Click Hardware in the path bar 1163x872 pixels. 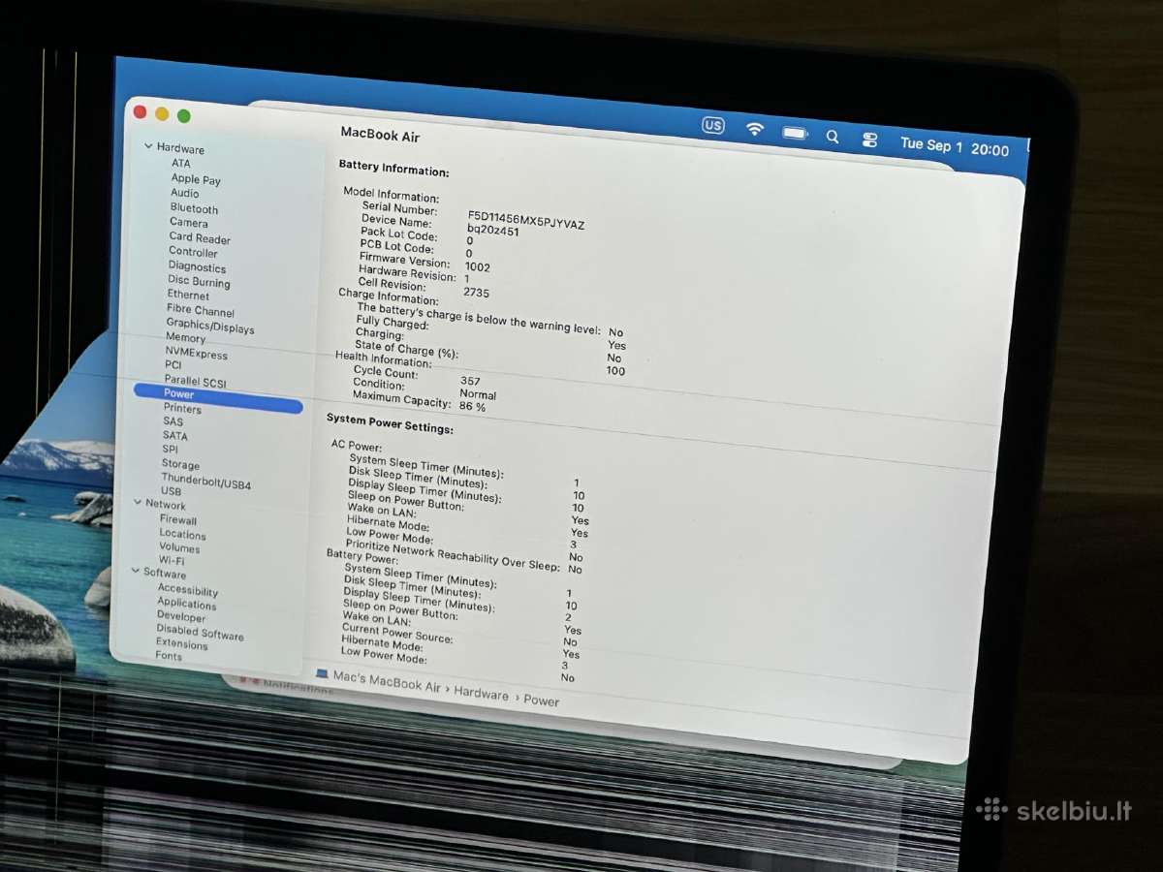pyautogui.click(x=481, y=694)
